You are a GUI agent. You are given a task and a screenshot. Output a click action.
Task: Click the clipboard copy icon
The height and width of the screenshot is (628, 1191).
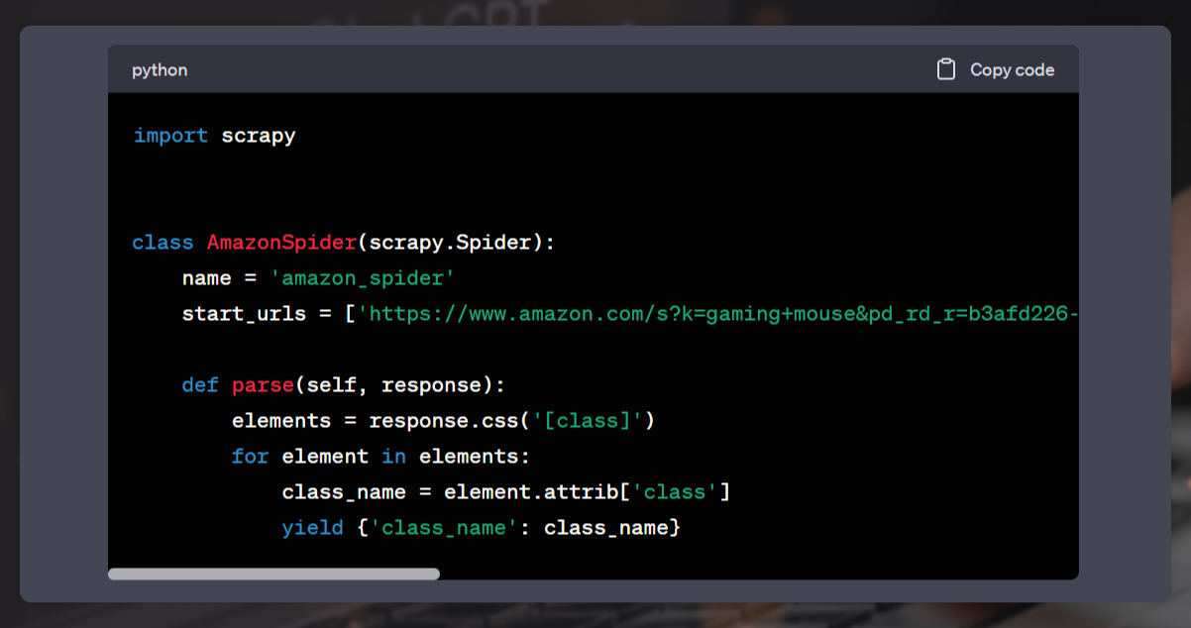tap(946, 69)
